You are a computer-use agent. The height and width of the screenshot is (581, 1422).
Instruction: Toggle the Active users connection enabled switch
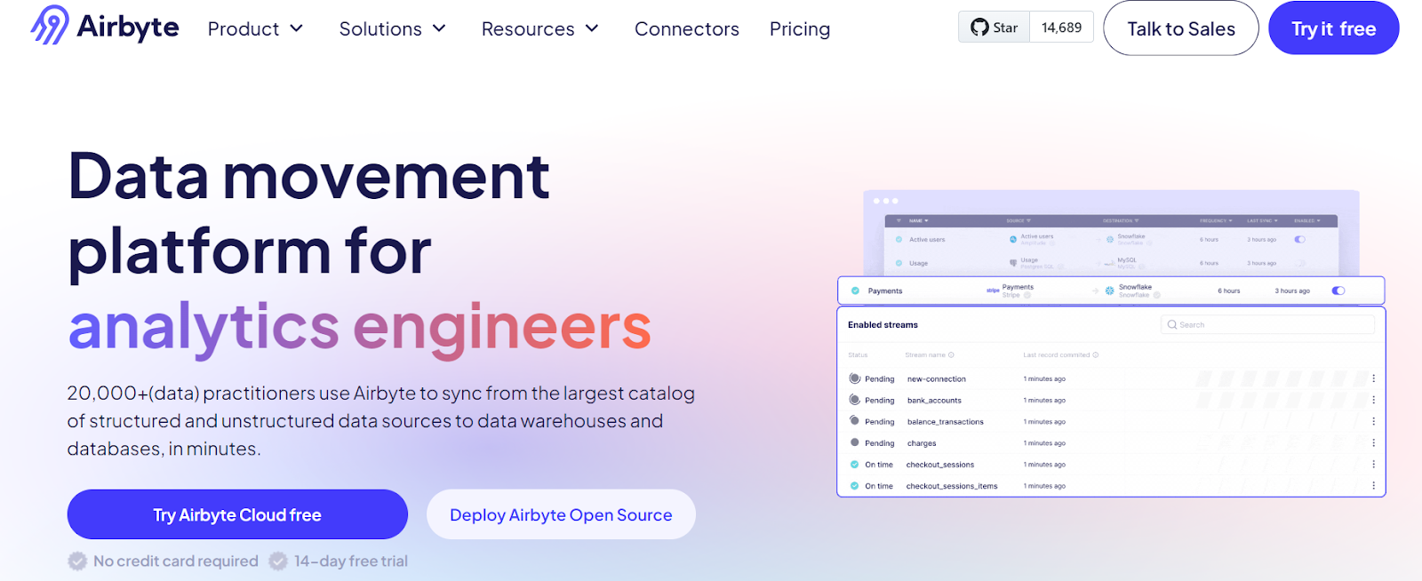[1300, 239]
